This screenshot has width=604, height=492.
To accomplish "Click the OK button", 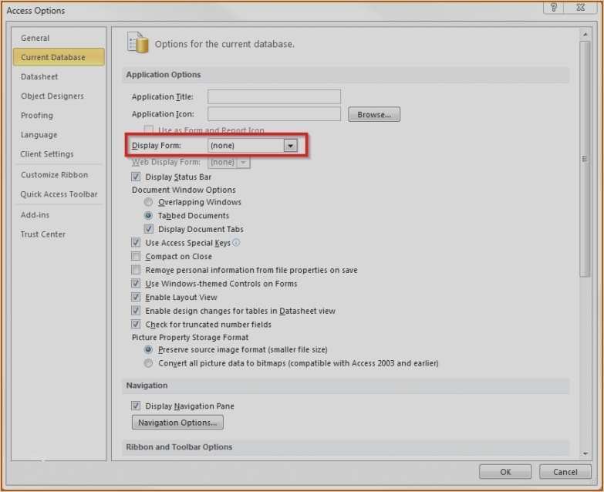I will 505,472.
